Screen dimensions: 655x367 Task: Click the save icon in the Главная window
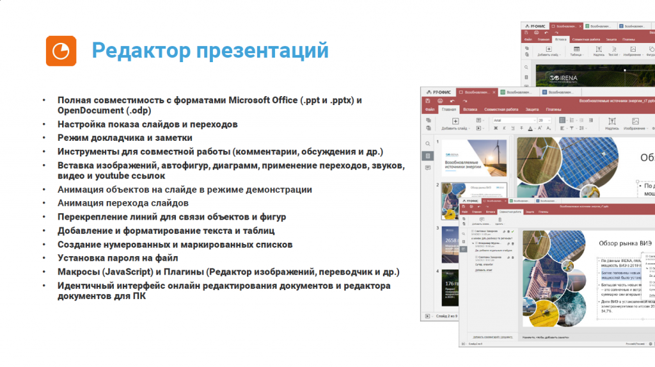point(428,101)
